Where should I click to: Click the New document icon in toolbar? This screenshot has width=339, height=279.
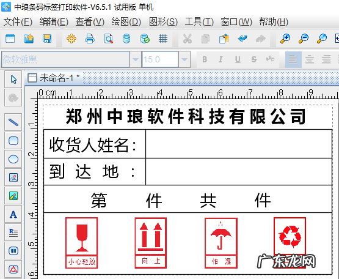(x=10, y=39)
